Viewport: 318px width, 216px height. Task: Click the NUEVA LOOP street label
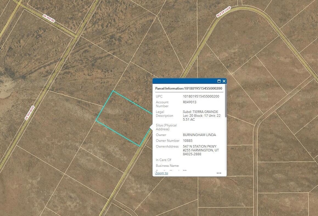coord(224,12)
